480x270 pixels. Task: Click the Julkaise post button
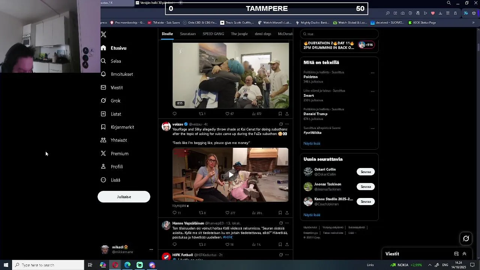tap(124, 197)
